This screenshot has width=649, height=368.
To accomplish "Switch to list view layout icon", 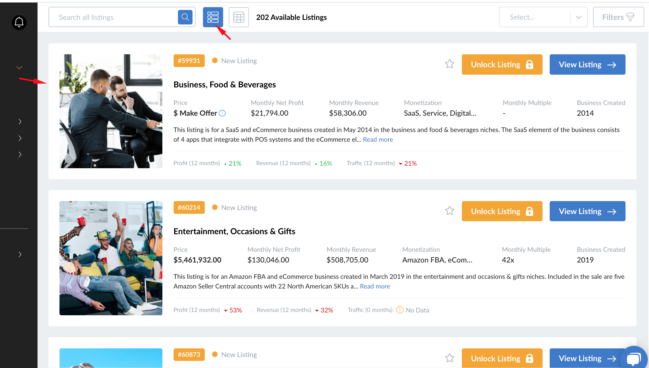I will tap(213, 17).
